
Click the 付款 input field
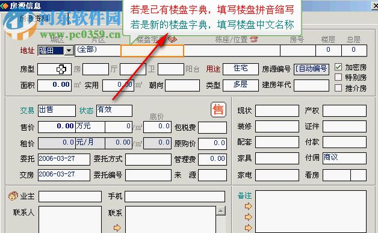[x=344, y=142]
